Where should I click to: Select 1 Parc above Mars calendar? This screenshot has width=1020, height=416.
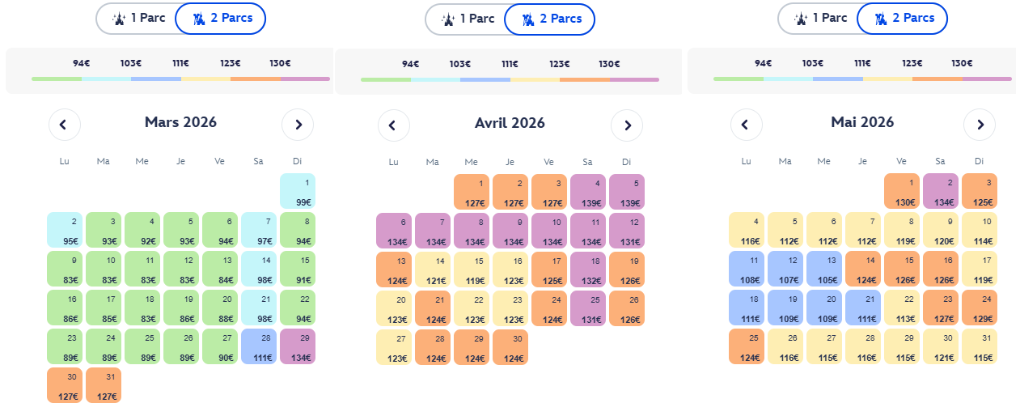[x=137, y=18]
